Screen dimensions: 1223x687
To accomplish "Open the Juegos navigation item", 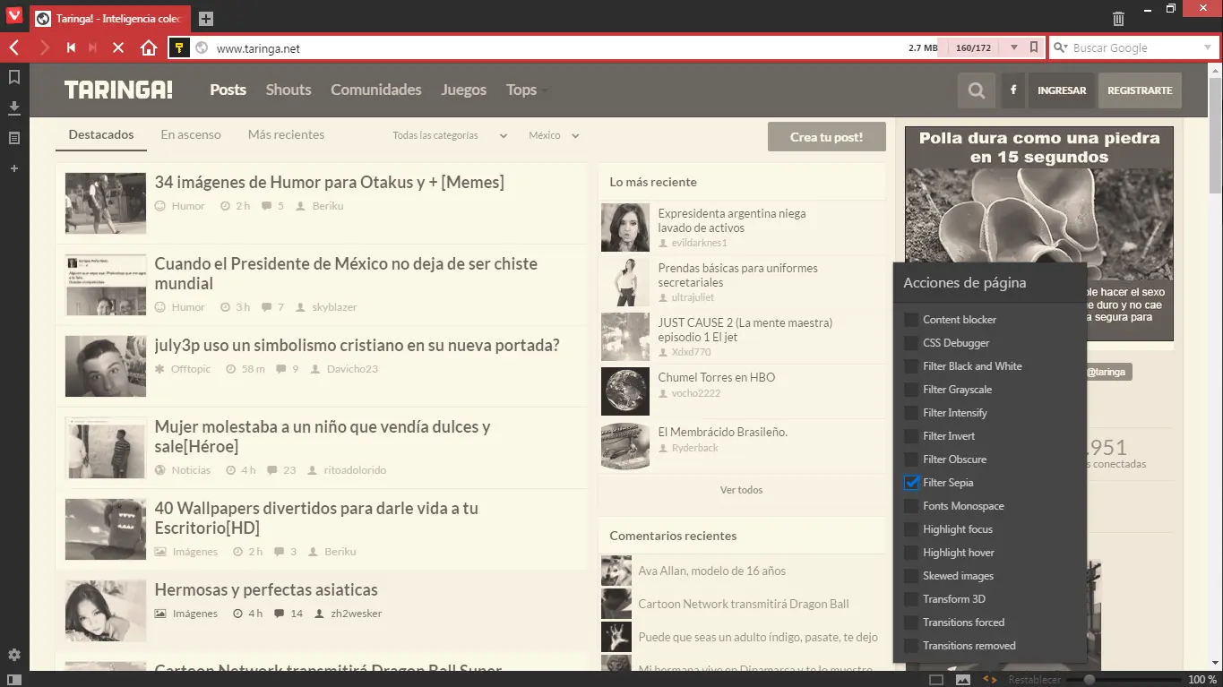I will coord(464,90).
